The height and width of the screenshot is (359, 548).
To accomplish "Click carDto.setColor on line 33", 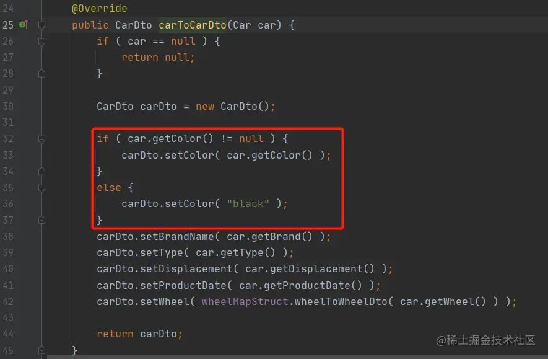I will pyautogui.click(x=167, y=155).
